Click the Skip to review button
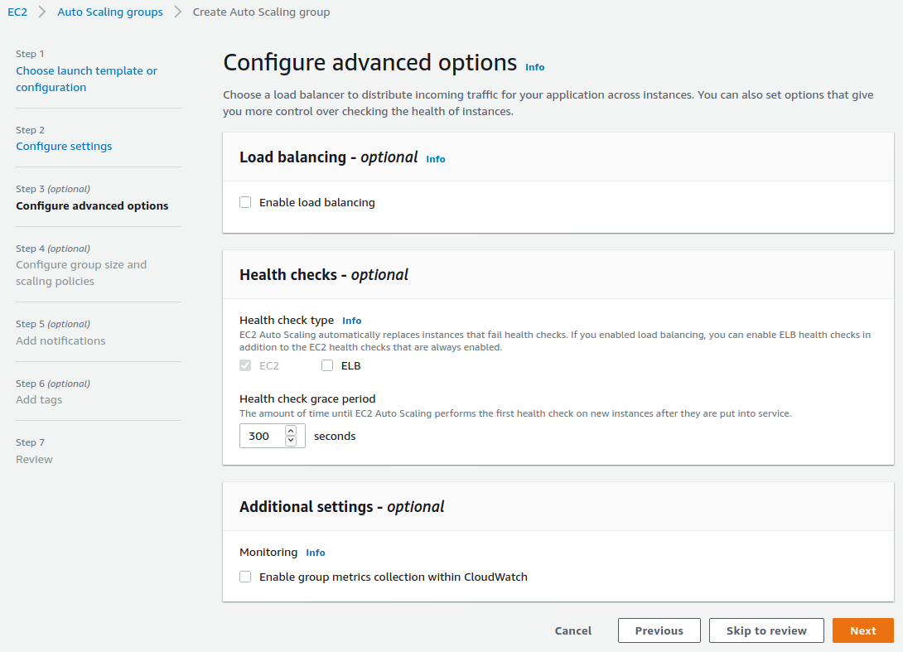The height and width of the screenshot is (652, 903). [766, 630]
